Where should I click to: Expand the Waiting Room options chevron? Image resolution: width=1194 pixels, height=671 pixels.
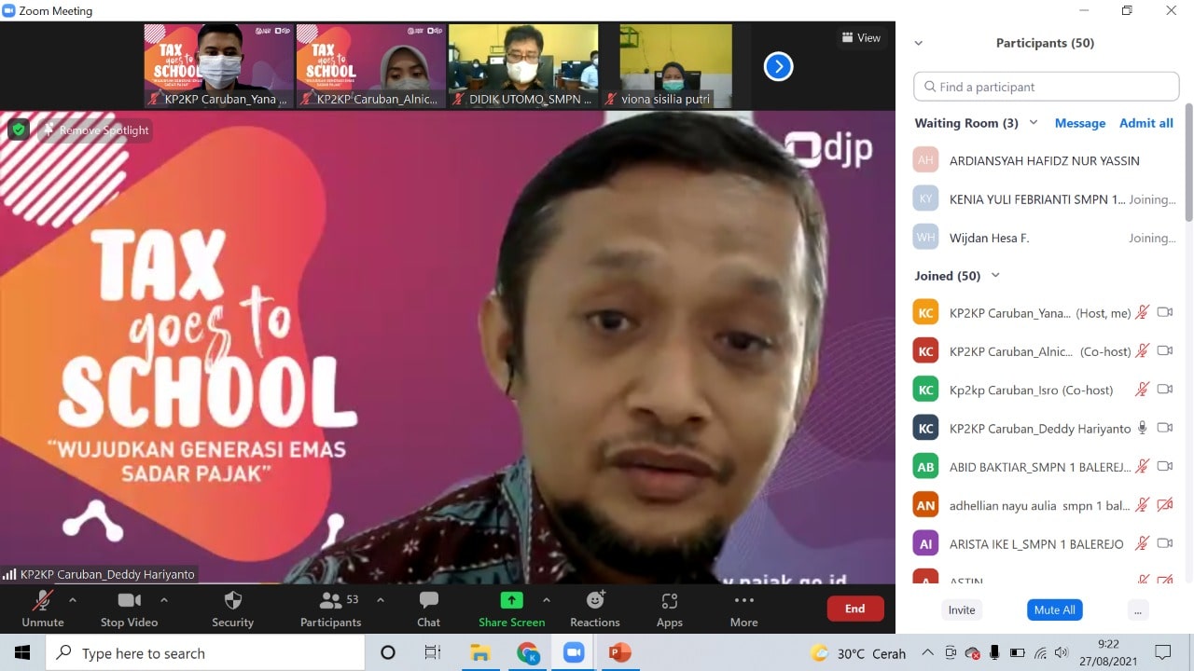coord(1034,123)
